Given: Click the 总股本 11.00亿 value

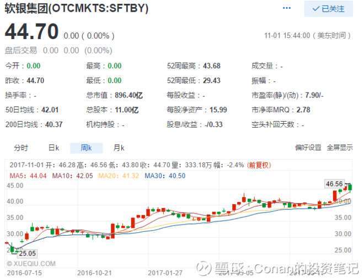Looking at the screenshot, I should 127,110.
